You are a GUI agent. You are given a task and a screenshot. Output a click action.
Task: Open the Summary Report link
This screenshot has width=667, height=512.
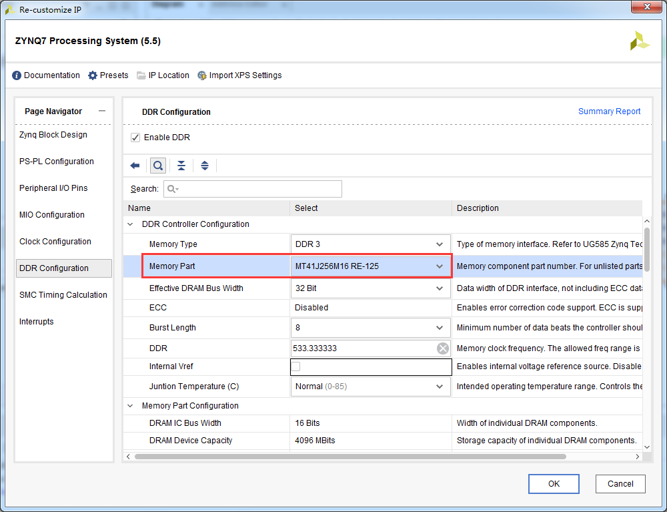pos(609,111)
